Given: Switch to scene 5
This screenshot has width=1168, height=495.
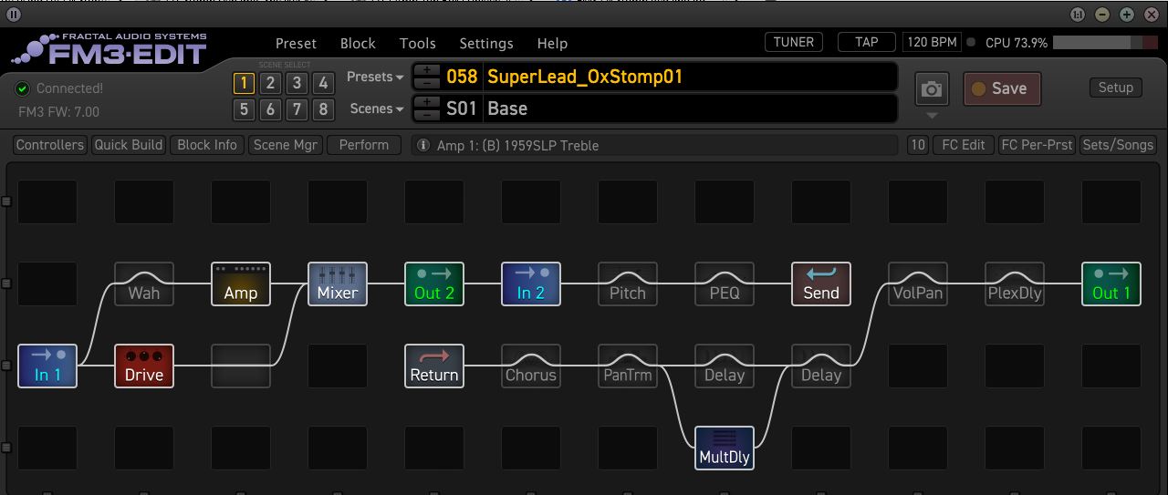Looking at the screenshot, I should (244, 110).
